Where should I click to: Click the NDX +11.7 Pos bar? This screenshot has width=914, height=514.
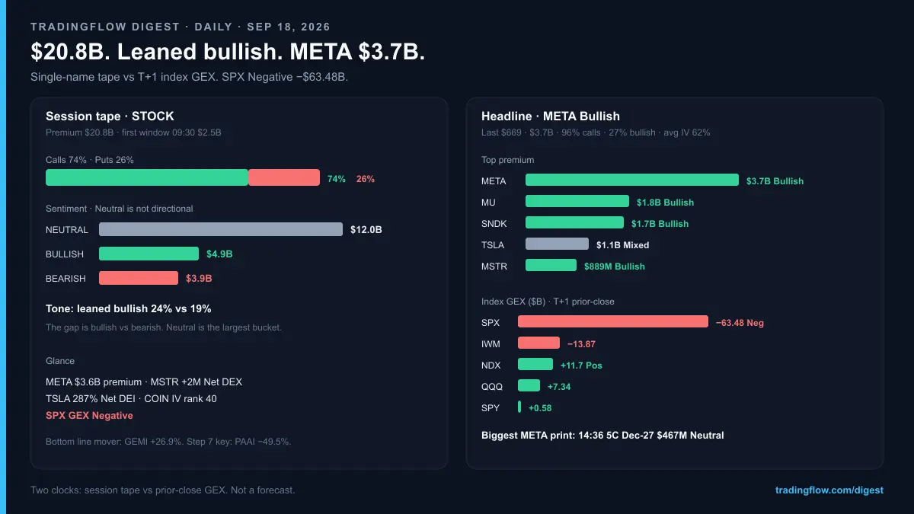tap(535, 365)
